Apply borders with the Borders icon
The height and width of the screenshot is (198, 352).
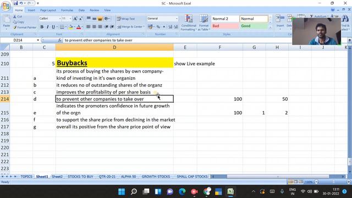tap(62, 27)
